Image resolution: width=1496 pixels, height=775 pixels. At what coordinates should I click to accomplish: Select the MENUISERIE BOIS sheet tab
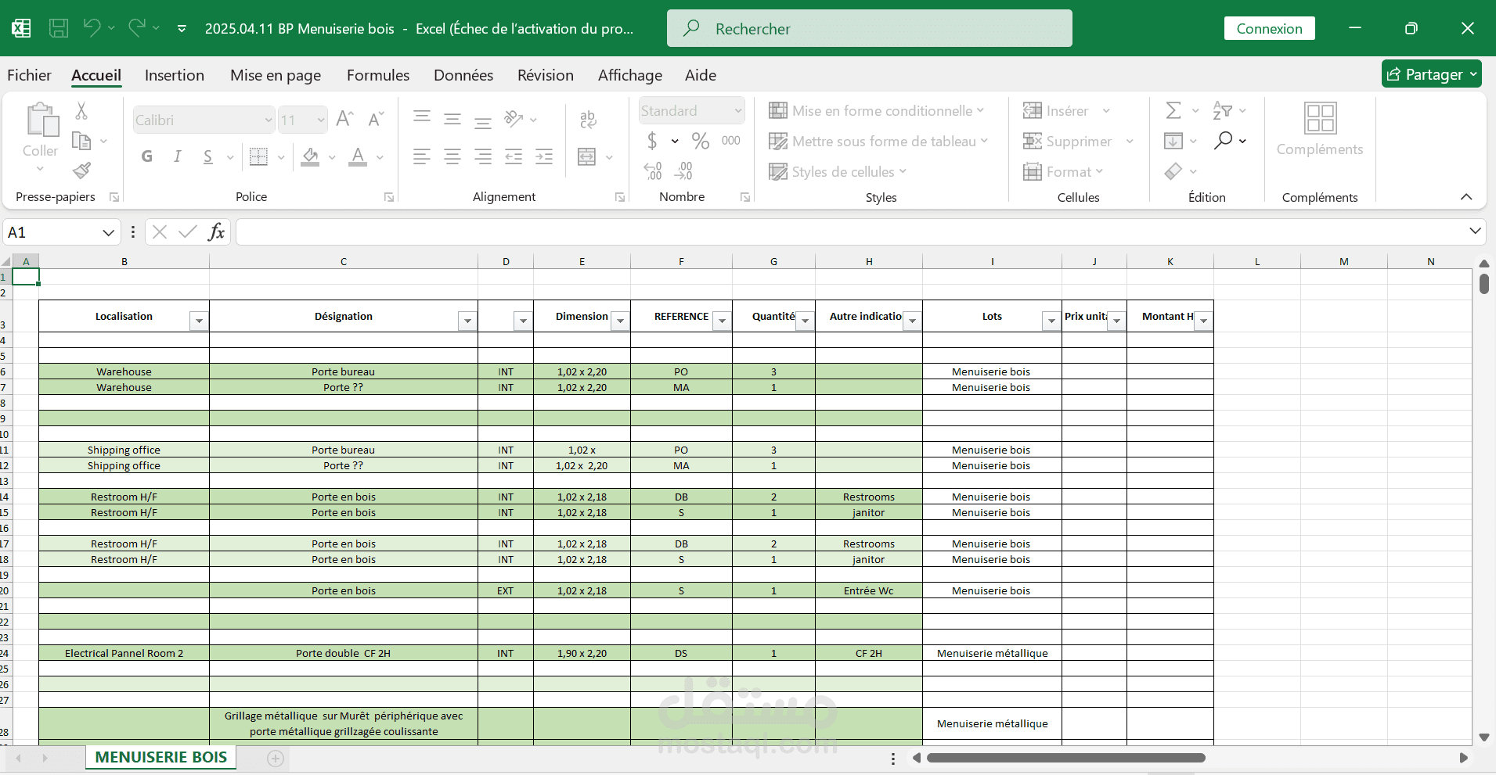tap(160, 757)
